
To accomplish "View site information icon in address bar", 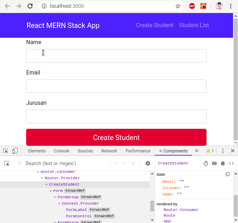I will click(44, 6).
